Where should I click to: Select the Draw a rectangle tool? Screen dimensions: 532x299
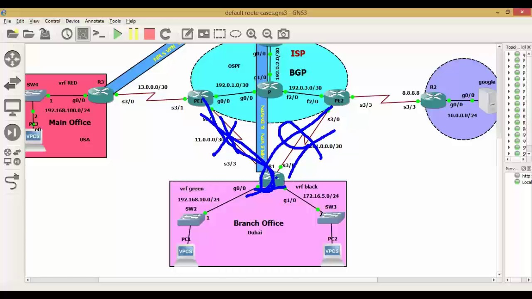tap(220, 34)
